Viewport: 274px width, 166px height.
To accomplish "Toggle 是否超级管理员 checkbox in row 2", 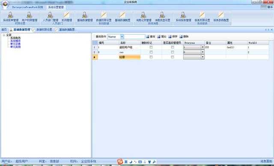I will (173, 52).
